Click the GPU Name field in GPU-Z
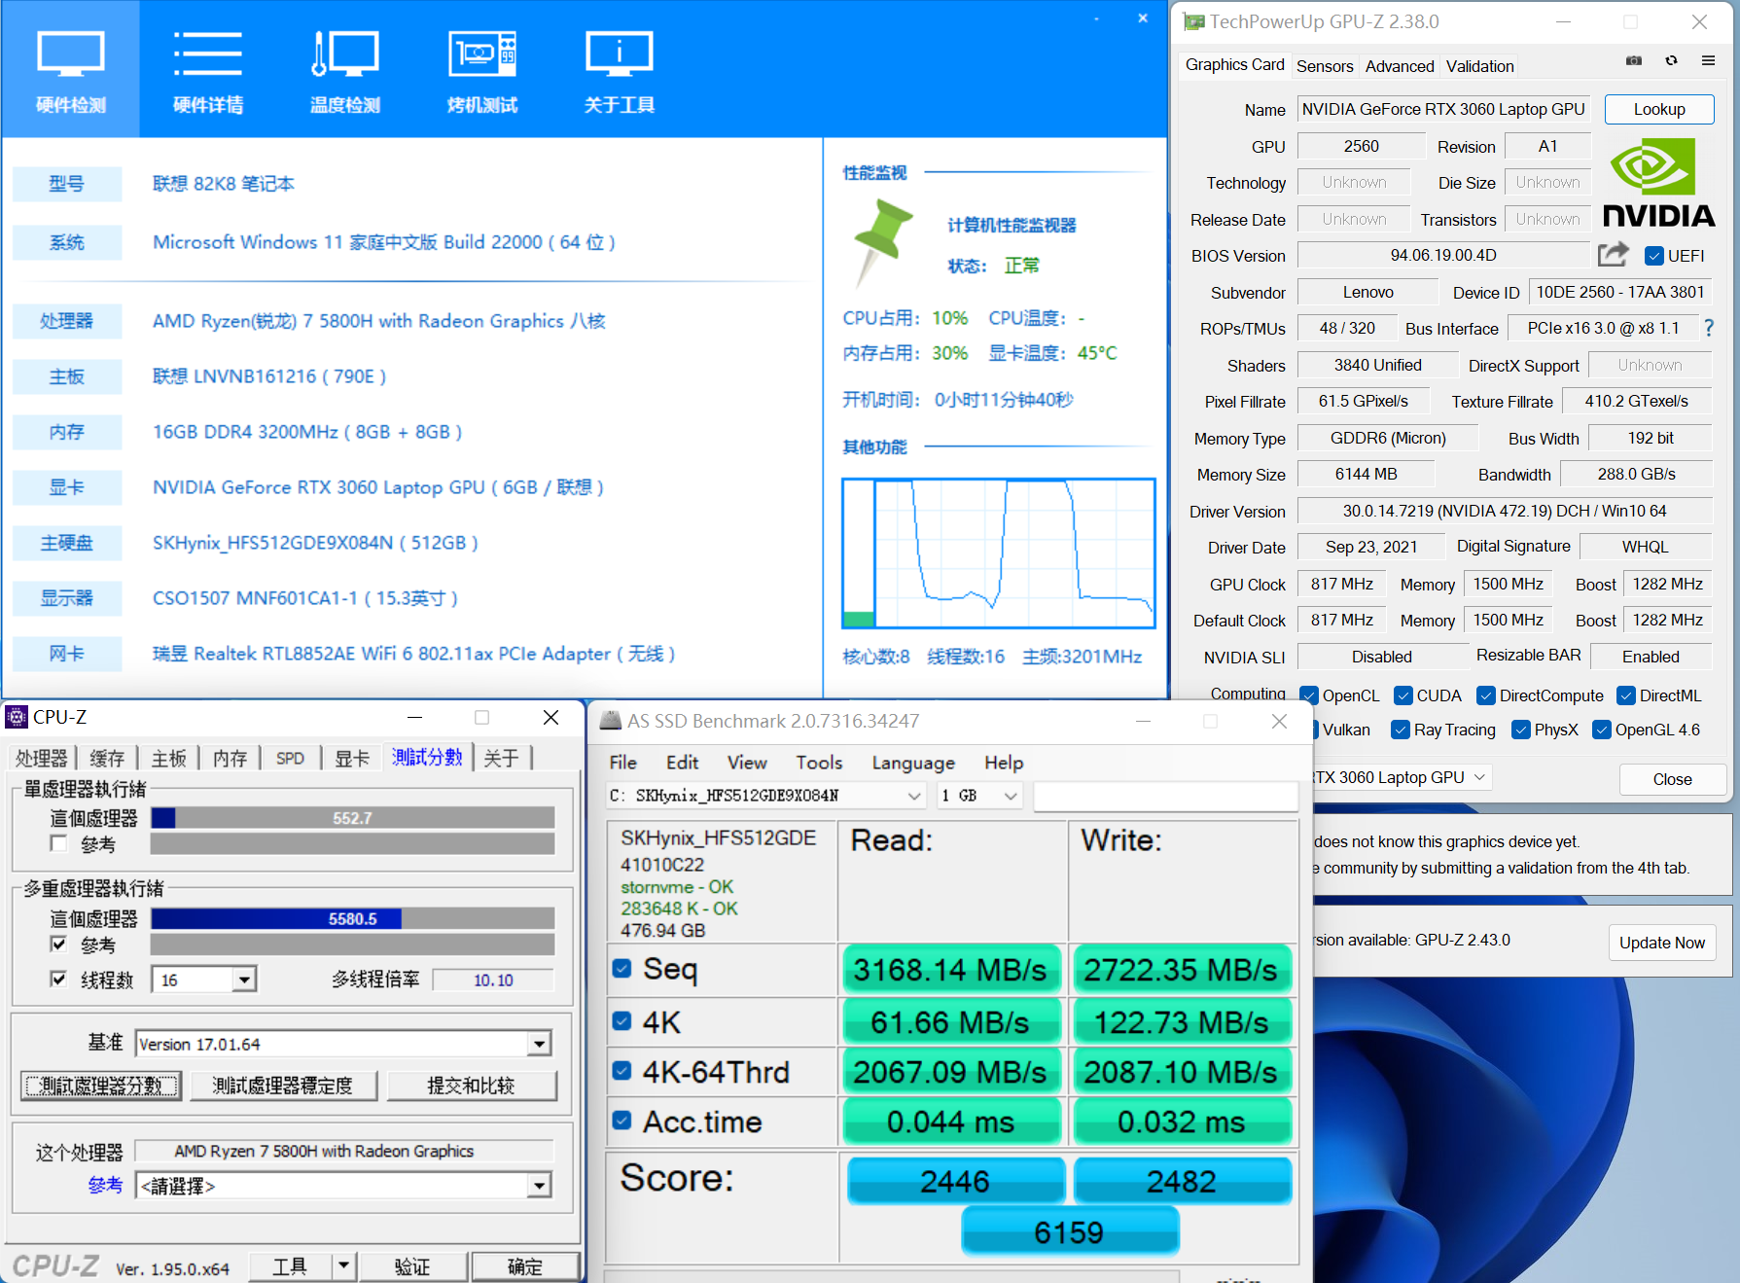The image size is (1740, 1283). point(1443,109)
